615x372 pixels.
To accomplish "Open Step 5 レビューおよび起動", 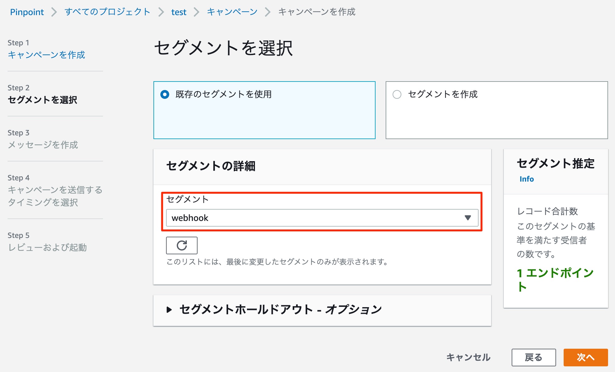I will [x=47, y=248].
